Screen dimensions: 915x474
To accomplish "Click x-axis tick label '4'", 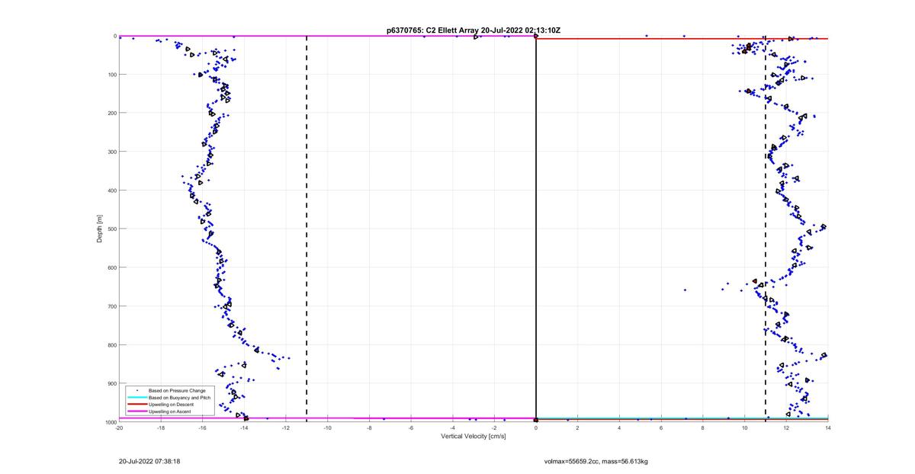I will pos(620,428).
